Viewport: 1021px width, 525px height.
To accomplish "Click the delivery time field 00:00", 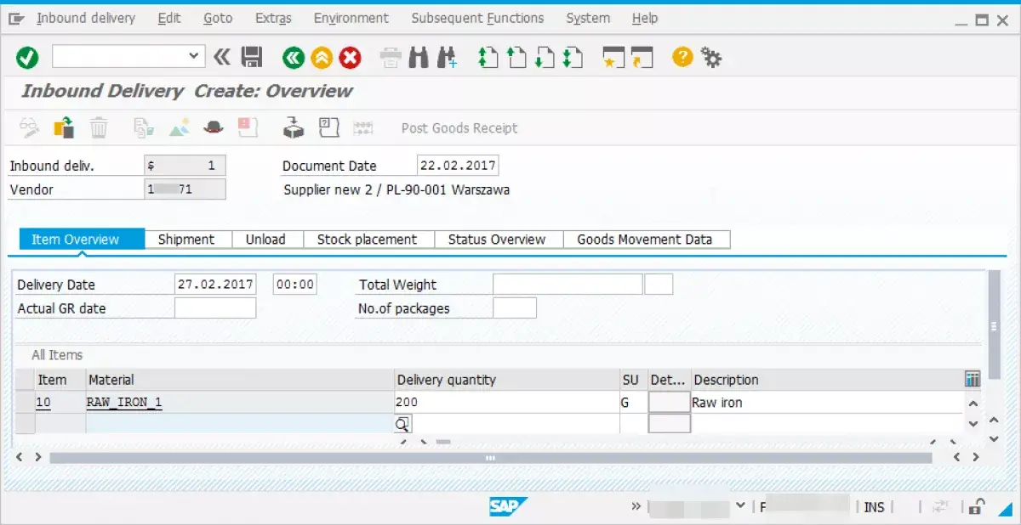I will (295, 285).
